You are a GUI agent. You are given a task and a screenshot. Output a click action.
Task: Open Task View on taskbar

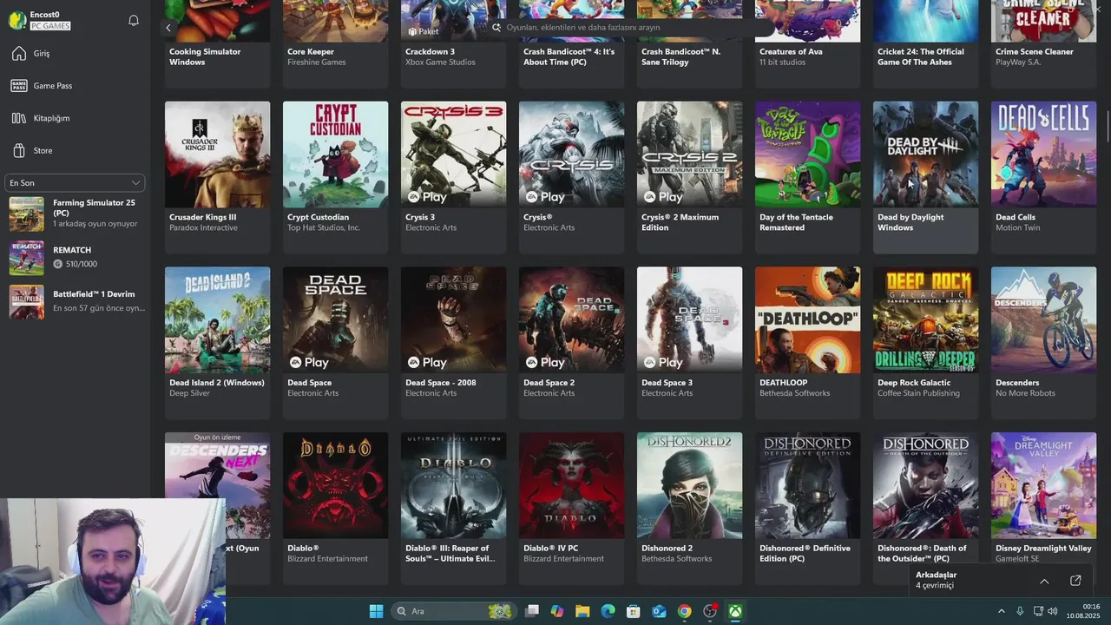532,611
